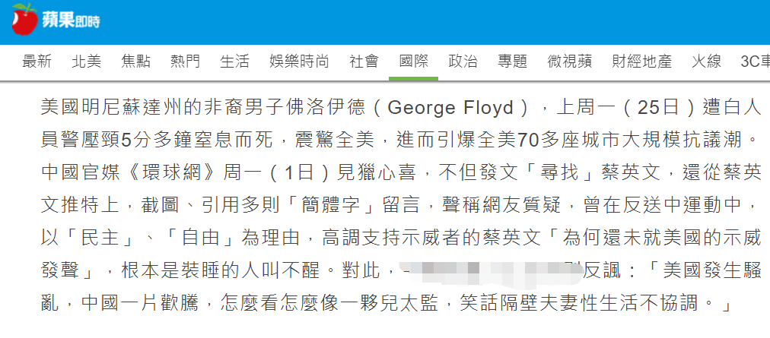Viewport: 770px width, 338px height.
Task: Click the red apple logo icon
Action: 25,19
